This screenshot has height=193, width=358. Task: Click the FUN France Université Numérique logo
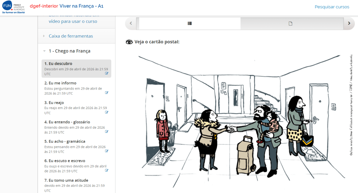point(13,7)
